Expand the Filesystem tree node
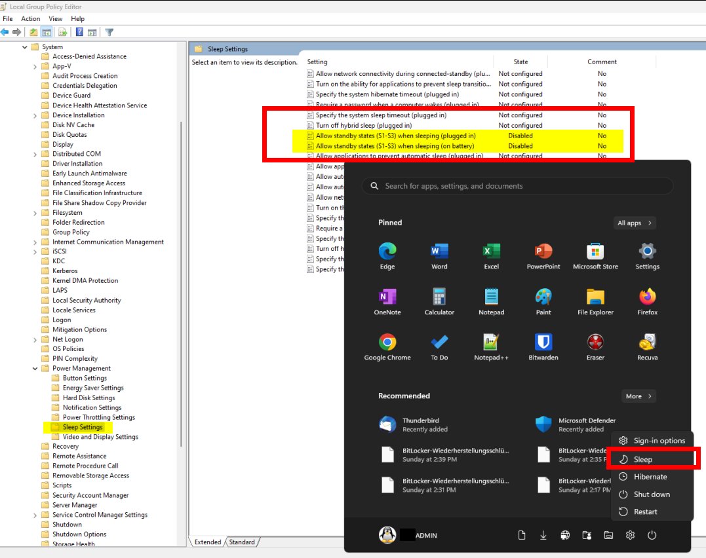Viewport: 706px width, 558px height. click(35, 214)
